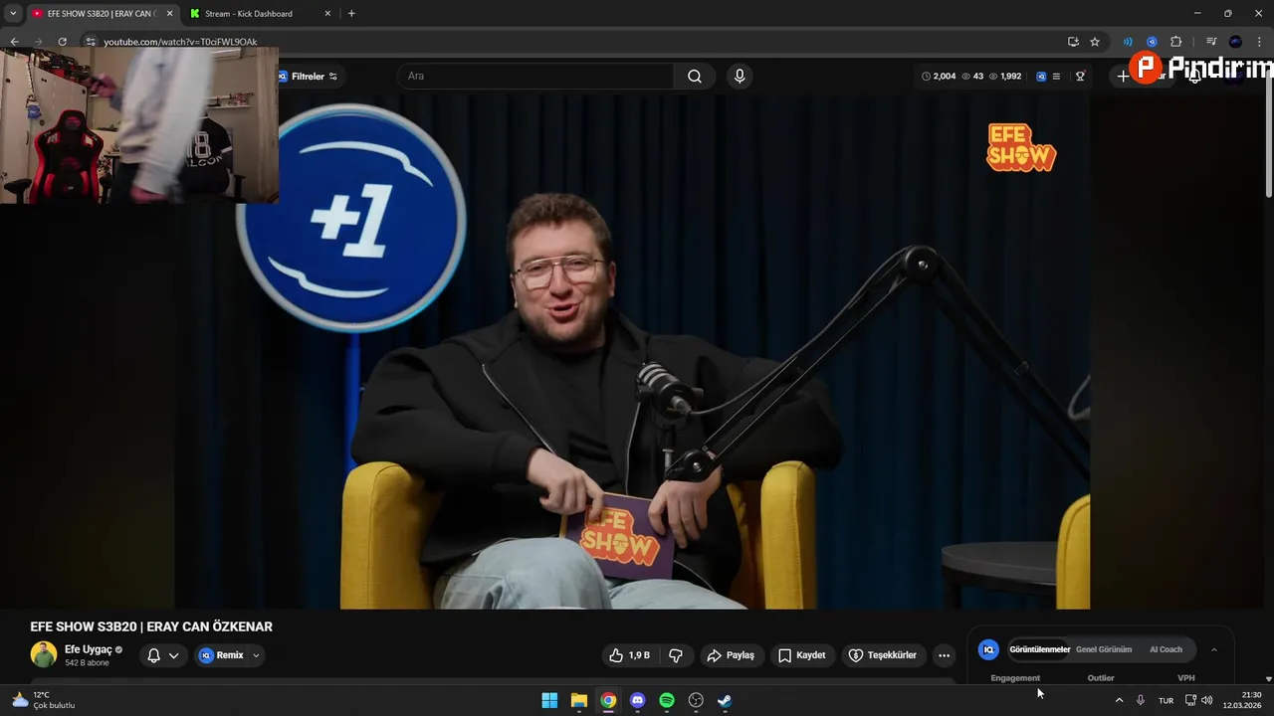Click the Outlier column header

pos(1101,678)
